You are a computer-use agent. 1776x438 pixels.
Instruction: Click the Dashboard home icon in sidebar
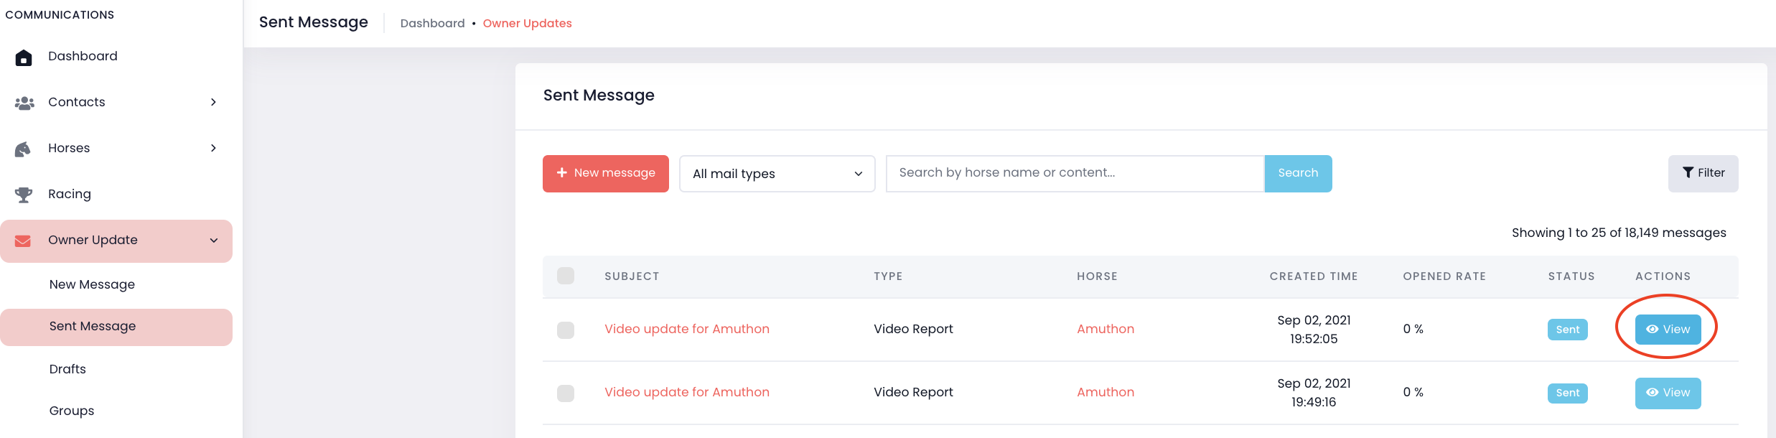(x=24, y=57)
